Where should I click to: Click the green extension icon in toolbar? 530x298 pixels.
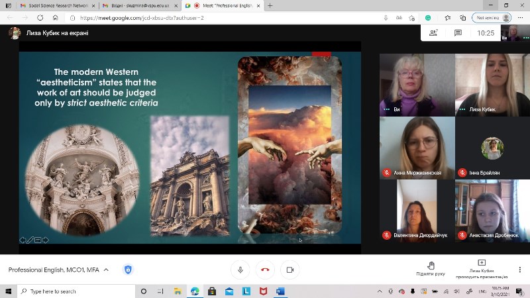(x=428, y=18)
